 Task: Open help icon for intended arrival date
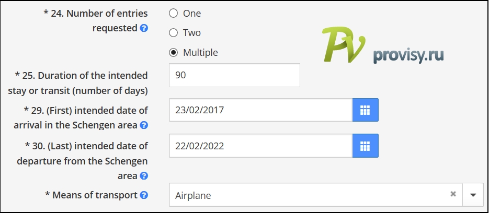[x=144, y=125]
